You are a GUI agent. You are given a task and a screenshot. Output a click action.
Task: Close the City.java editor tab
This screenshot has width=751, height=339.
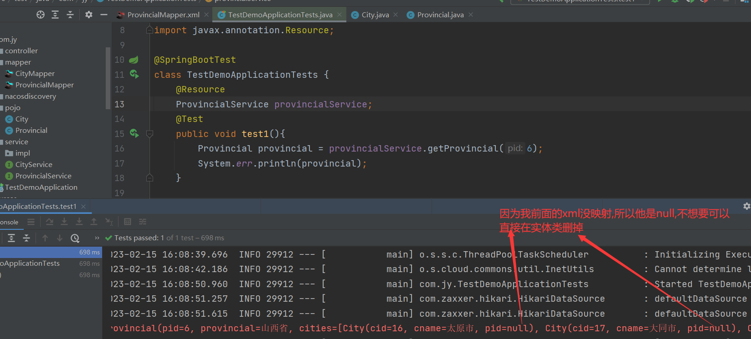point(396,15)
